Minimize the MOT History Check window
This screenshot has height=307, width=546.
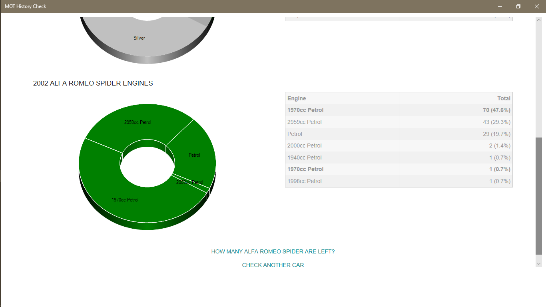coord(500,6)
